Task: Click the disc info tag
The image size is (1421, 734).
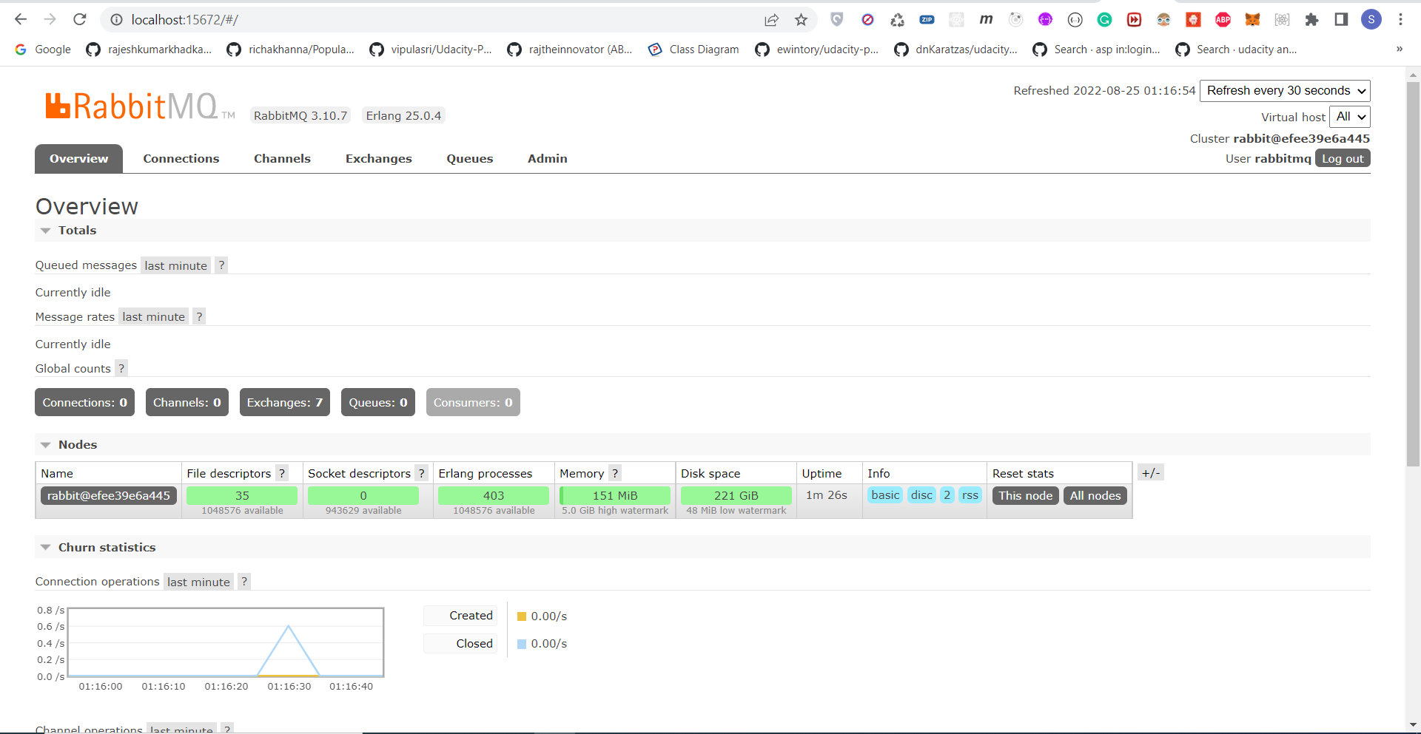Action: (921, 495)
